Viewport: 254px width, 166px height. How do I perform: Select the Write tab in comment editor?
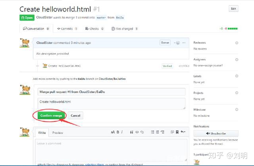(x=42, y=133)
